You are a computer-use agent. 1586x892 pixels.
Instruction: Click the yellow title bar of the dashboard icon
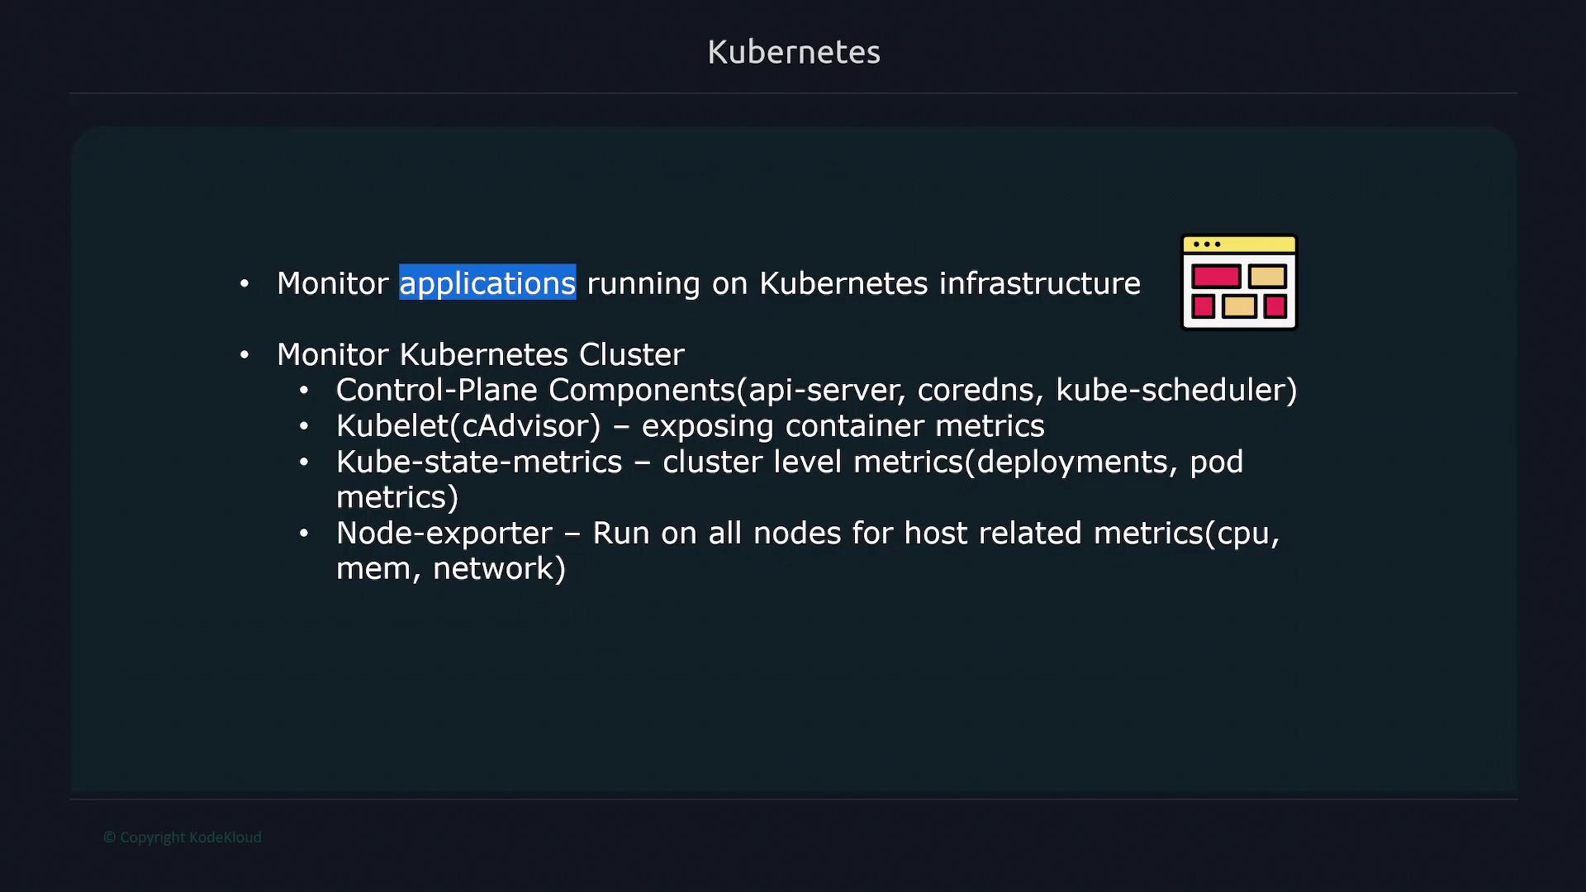[1239, 244]
